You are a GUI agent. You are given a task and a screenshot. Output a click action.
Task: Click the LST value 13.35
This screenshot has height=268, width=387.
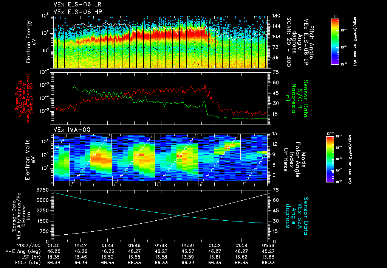pyautogui.click(x=54, y=257)
